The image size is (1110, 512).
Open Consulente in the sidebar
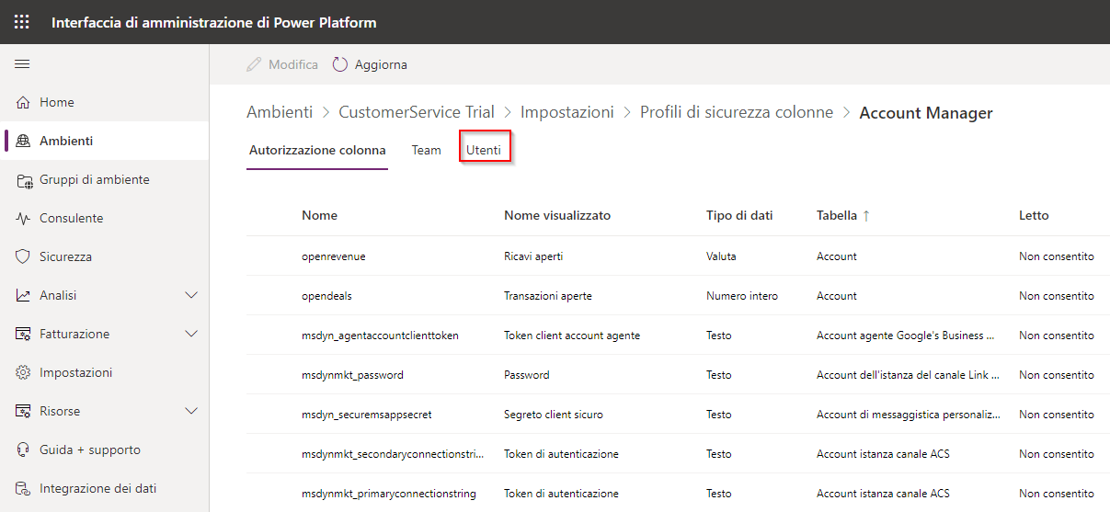coord(105,218)
